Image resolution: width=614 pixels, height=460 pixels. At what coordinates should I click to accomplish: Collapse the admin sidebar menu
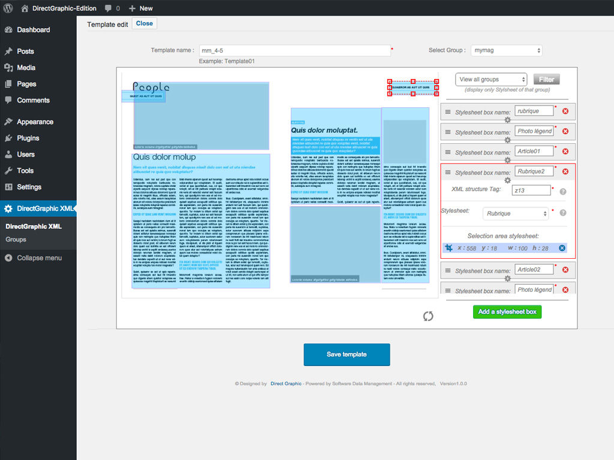pyautogui.click(x=38, y=258)
